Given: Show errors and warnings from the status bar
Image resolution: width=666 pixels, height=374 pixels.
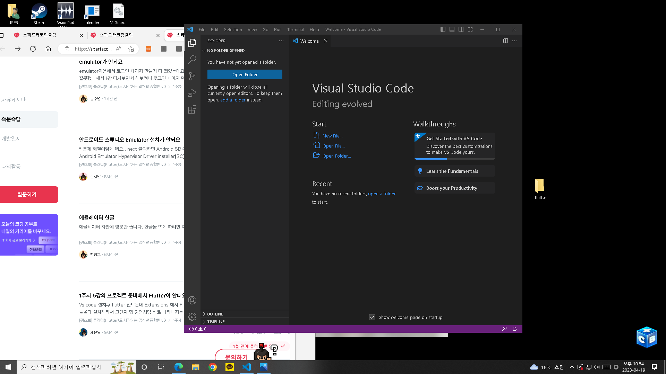Looking at the screenshot, I should tap(198, 329).
